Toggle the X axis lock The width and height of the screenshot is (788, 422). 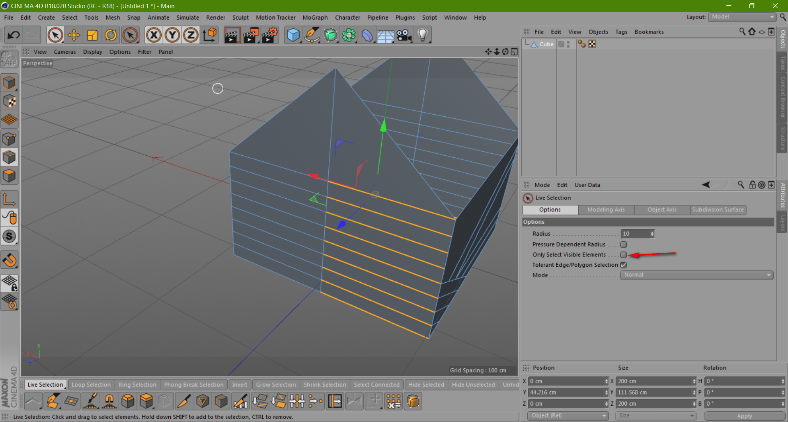point(154,35)
